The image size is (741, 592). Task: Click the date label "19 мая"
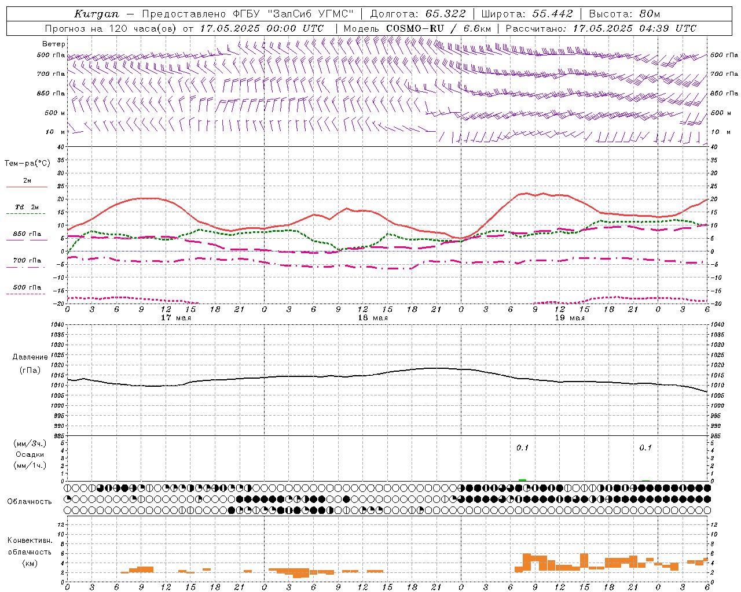tap(570, 318)
